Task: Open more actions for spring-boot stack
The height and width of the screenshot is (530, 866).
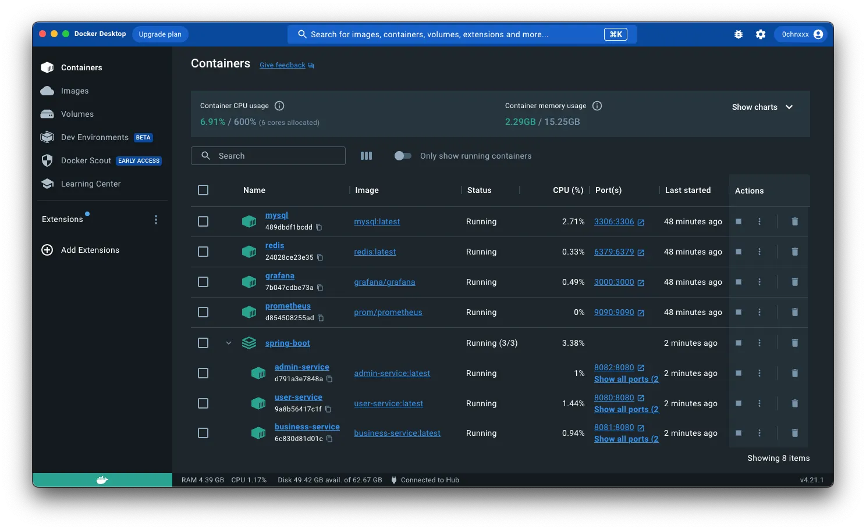Action: [x=759, y=343]
